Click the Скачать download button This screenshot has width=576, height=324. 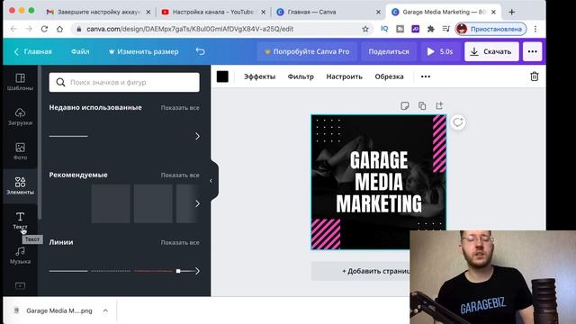(491, 51)
